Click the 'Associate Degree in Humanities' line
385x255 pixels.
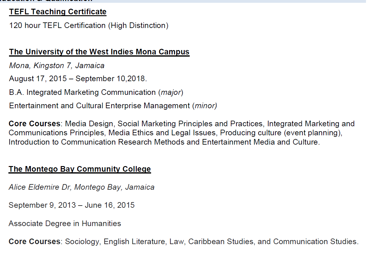click(x=65, y=224)
